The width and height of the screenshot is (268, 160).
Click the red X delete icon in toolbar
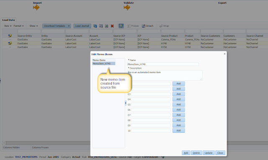click(112, 26)
